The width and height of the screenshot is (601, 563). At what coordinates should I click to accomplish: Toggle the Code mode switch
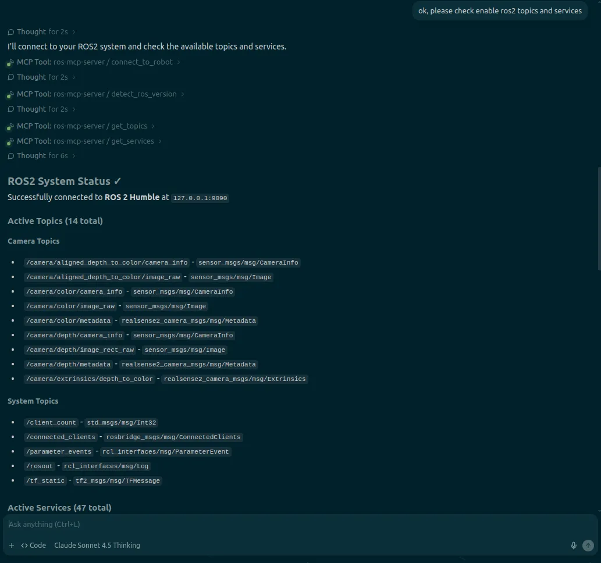click(x=33, y=546)
